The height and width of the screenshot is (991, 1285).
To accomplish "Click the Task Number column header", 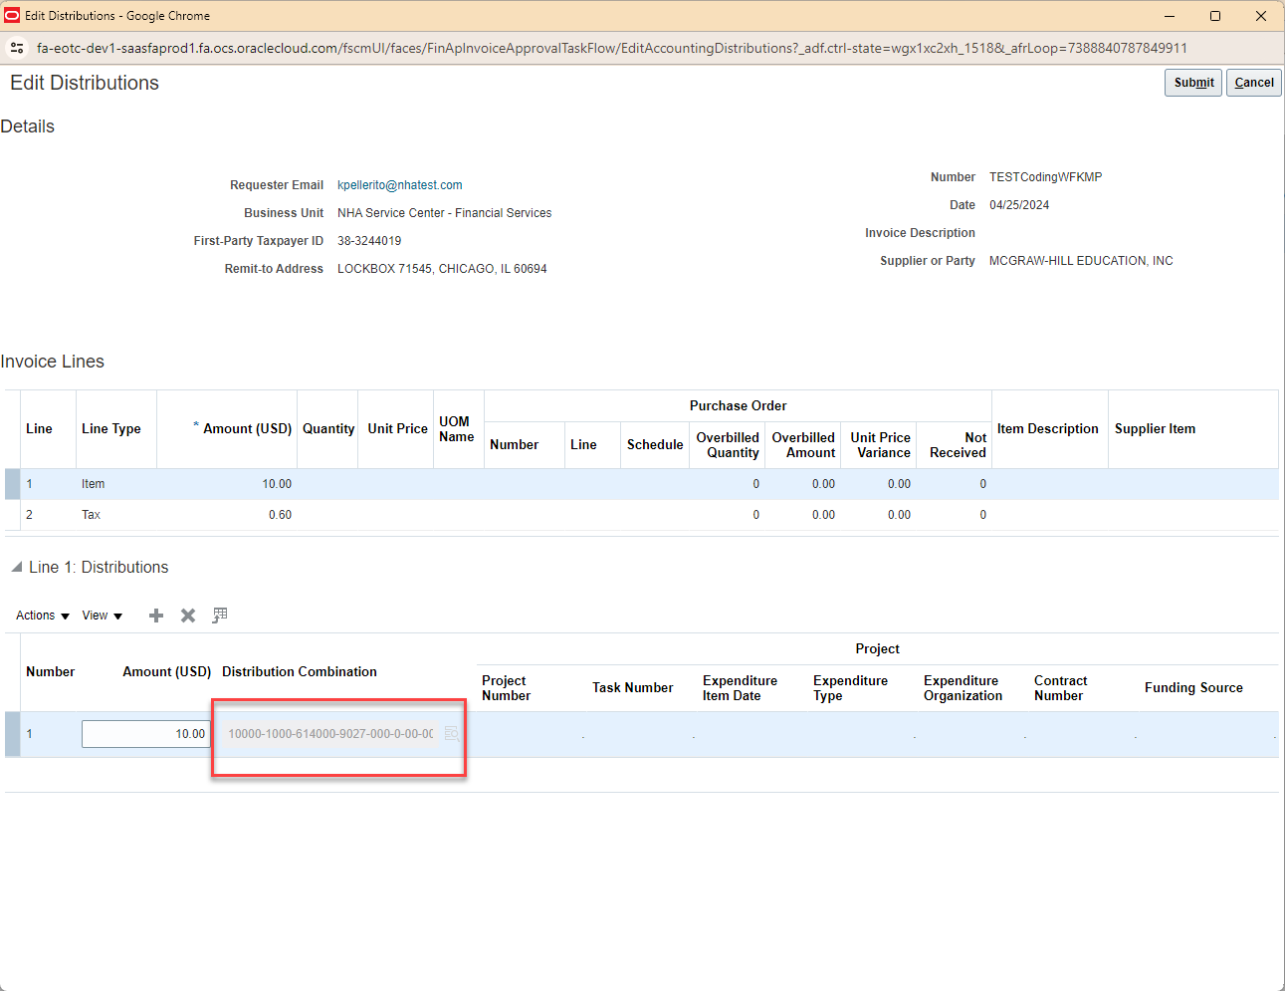I will point(633,688).
